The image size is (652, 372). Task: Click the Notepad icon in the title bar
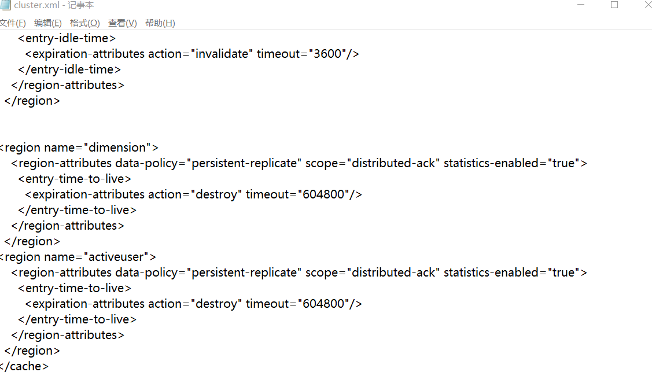(5, 5)
